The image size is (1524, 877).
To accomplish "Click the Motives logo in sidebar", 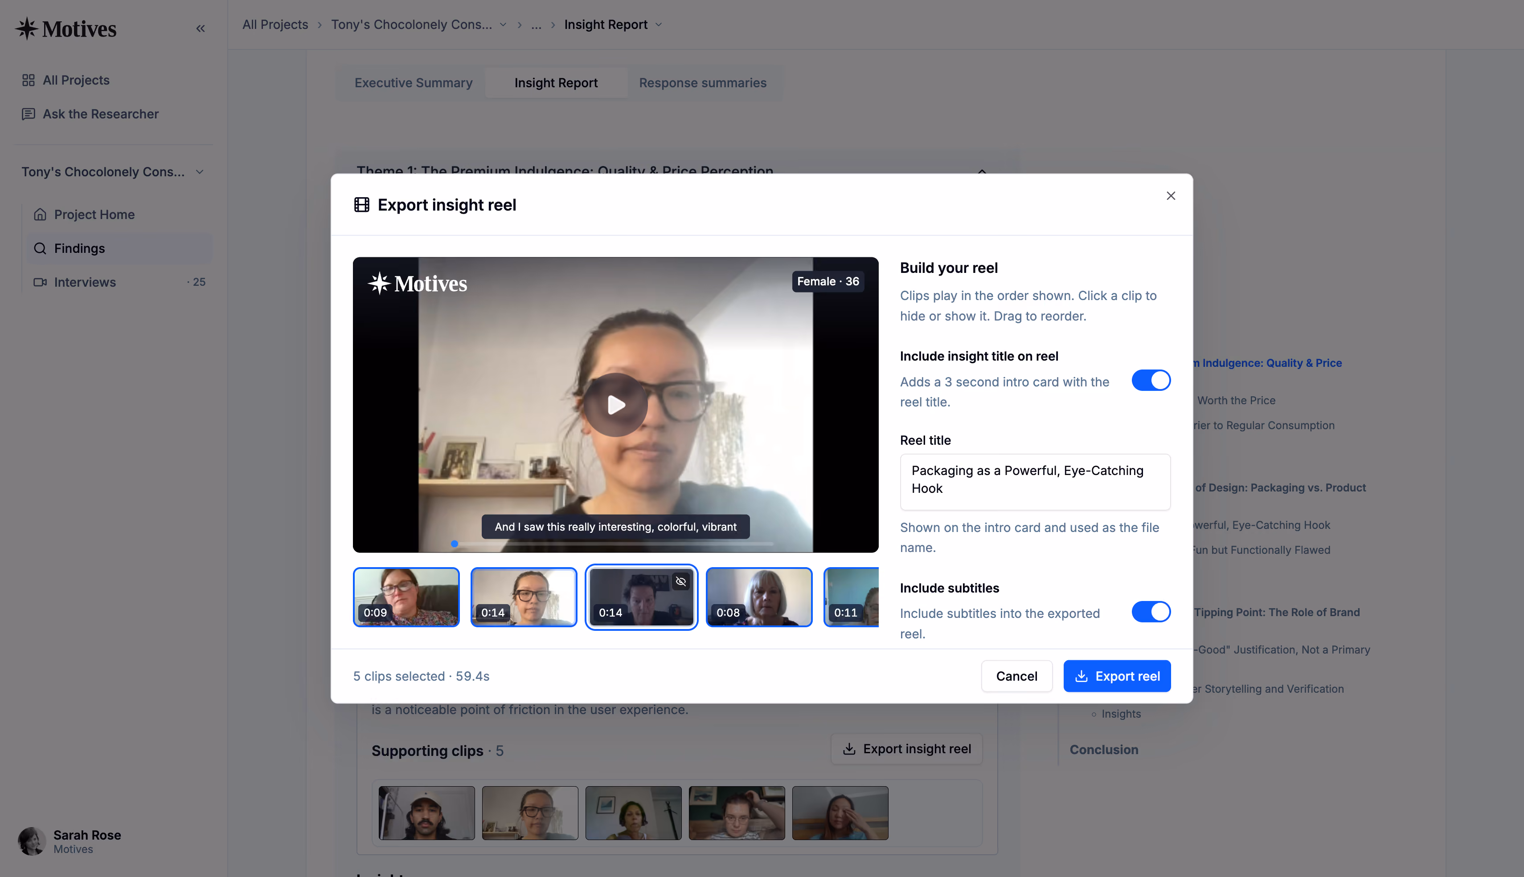I will [x=66, y=28].
